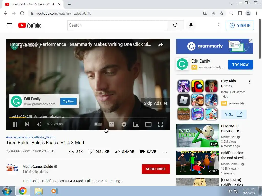The image size is (262, 196).
Task: Focus the YouTube search box
Action: [118, 25]
